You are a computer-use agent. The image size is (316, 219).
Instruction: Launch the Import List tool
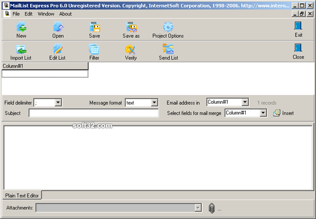click(21, 52)
